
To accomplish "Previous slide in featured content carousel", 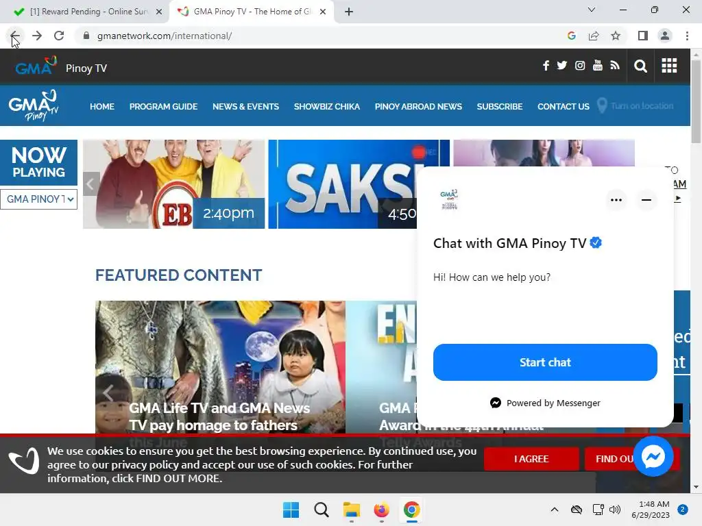I will tap(108, 393).
